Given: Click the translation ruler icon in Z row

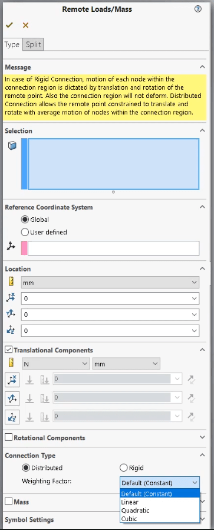Looking at the screenshot, I should 45,417.
